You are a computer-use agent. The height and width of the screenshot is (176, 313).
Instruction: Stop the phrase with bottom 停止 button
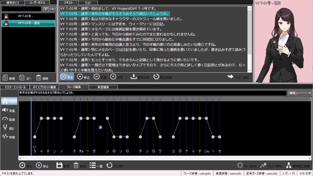(x=42, y=166)
